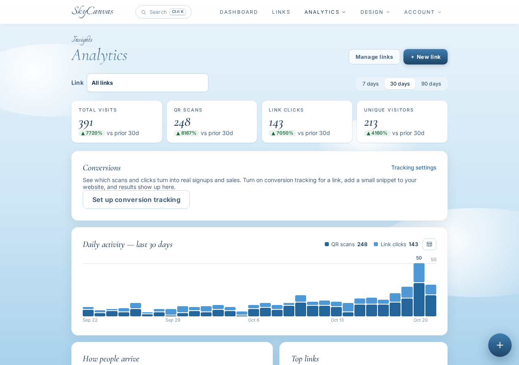Image resolution: width=519 pixels, height=365 pixels.
Task: Open Tracking settings link
Action: (414, 167)
